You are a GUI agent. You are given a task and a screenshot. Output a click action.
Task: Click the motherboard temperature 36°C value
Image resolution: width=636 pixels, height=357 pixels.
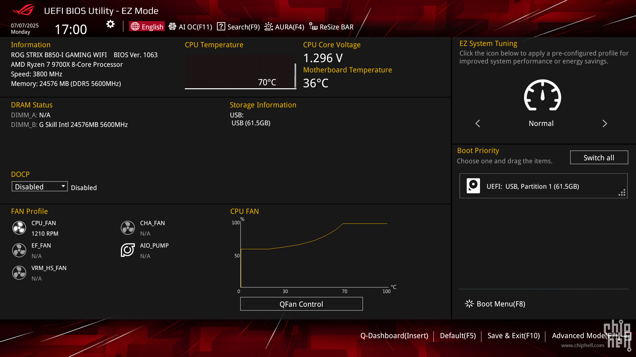click(316, 83)
